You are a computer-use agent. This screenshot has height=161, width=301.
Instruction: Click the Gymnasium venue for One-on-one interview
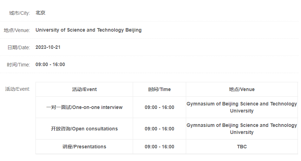point(242,107)
